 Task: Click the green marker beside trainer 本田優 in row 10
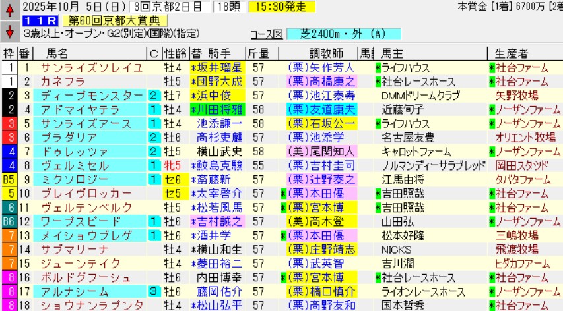click(x=283, y=193)
